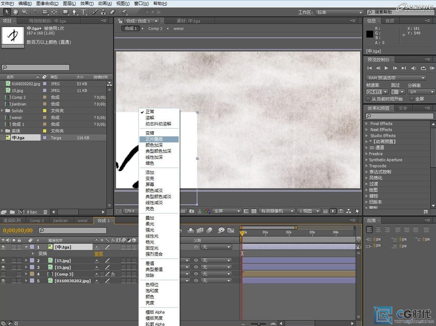This screenshot has width=436, height=326.
Task: Click the show channel RGB icon
Action: 208,211
